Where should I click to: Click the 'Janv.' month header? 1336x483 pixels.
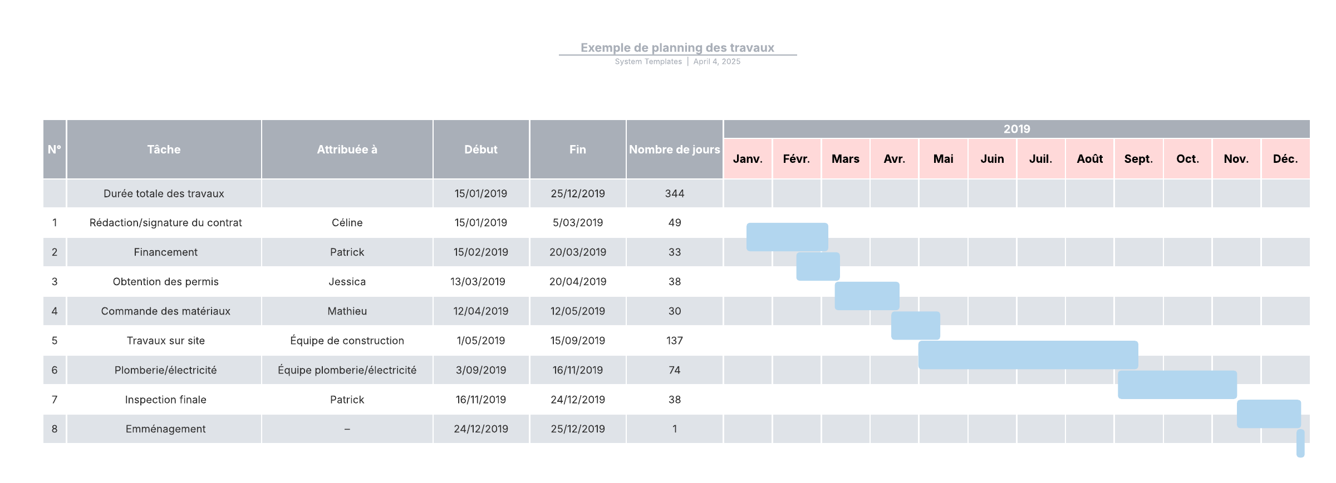coord(748,159)
